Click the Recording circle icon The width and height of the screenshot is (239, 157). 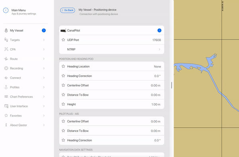pos(6,68)
